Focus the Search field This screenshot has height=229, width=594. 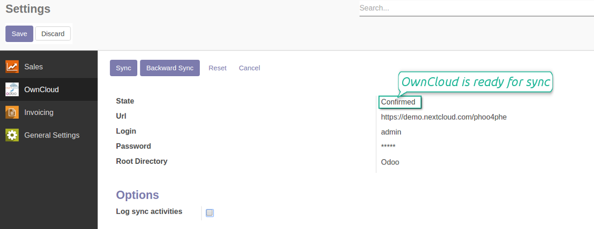click(477, 8)
